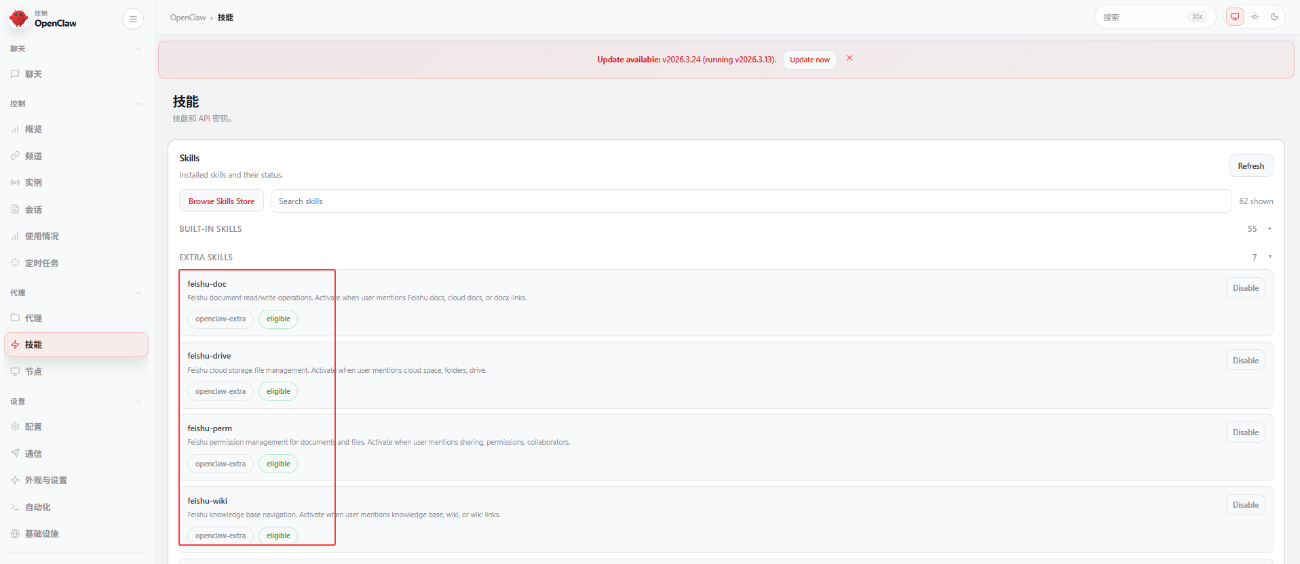Click the 通信 paper plane icon
This screenshot has height=564, width=1300.
[x=15, y=454]
